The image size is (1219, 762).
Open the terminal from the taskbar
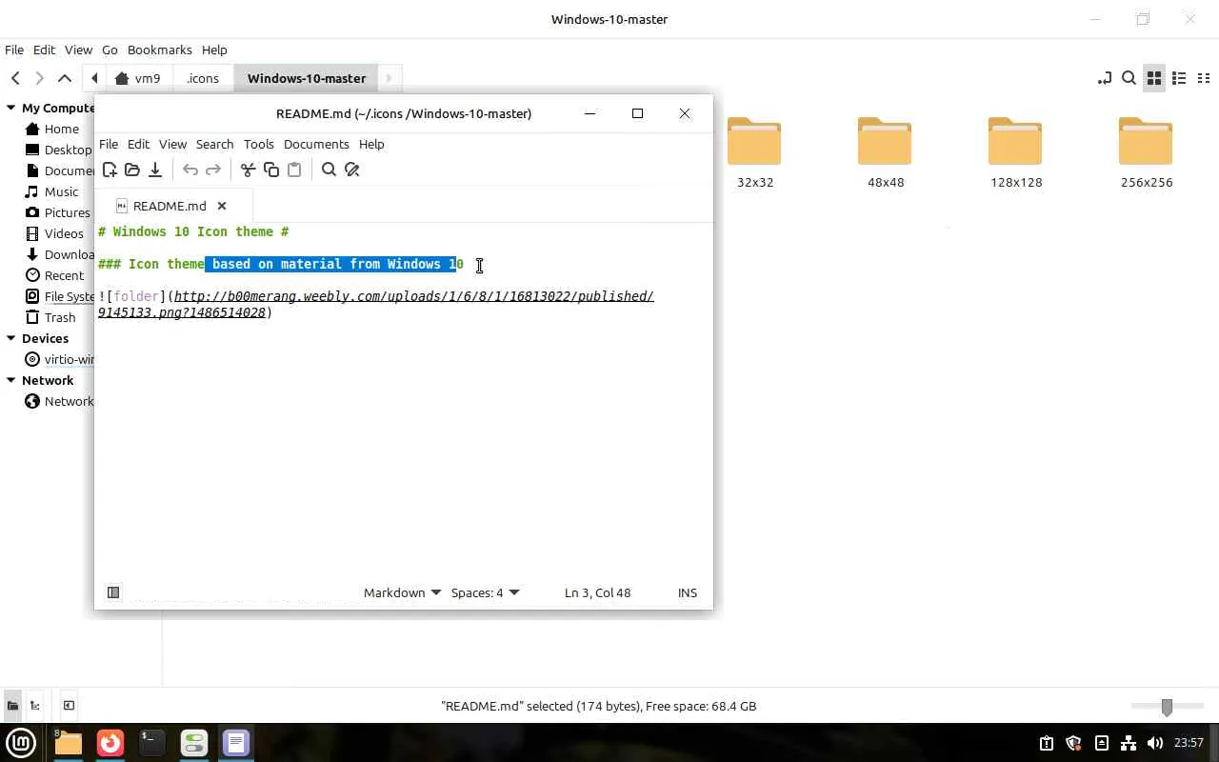(151, 742)
